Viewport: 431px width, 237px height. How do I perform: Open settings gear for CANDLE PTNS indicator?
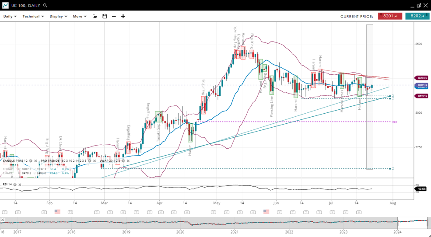31,161
